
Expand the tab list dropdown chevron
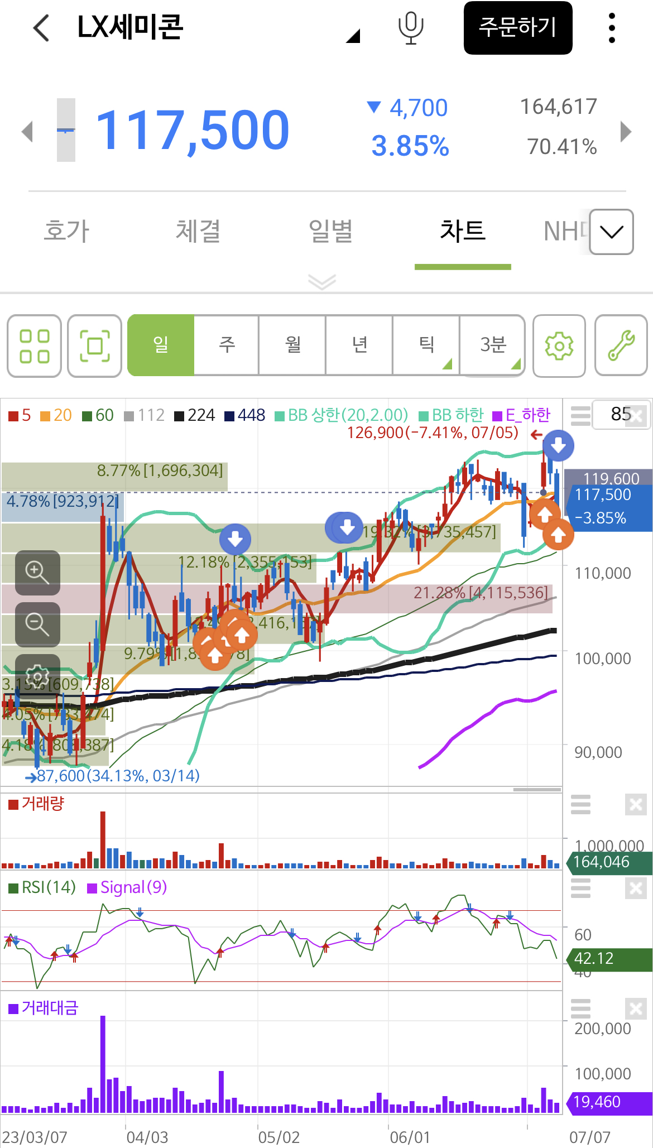point(611,232)
